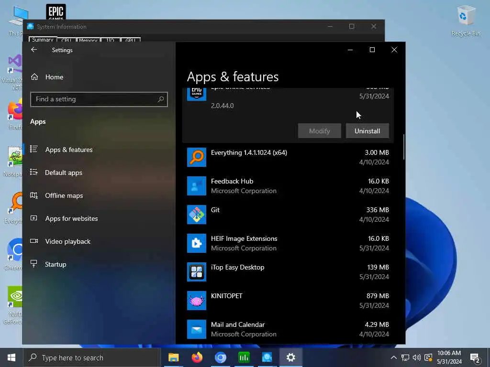The height and width of the screenshot is (367, 490).
Task: Select the Everything app icon
Action: coord(197,157)
